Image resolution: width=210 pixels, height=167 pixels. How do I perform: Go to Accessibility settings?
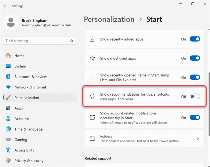coord(40,150)
